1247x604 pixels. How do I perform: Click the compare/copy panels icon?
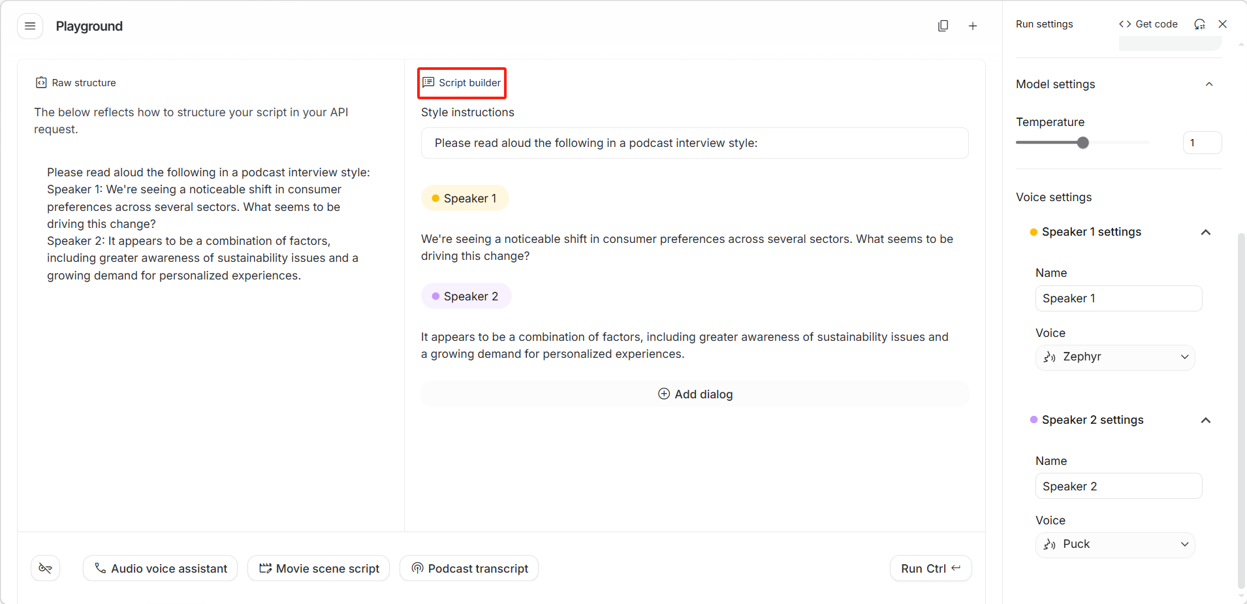[x=943, y=26]
